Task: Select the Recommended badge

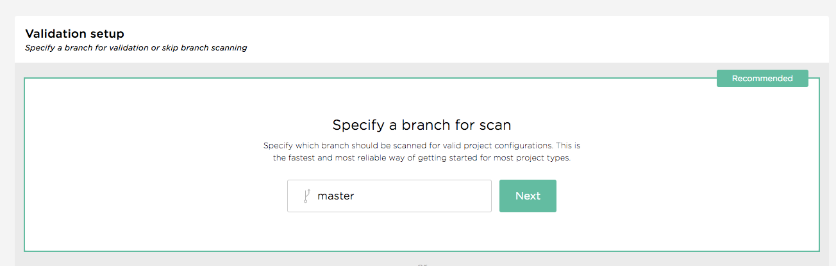Action: [x=762, y=79]
